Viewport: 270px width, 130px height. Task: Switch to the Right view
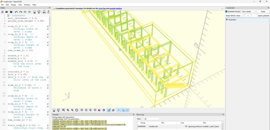coord(82,110)
